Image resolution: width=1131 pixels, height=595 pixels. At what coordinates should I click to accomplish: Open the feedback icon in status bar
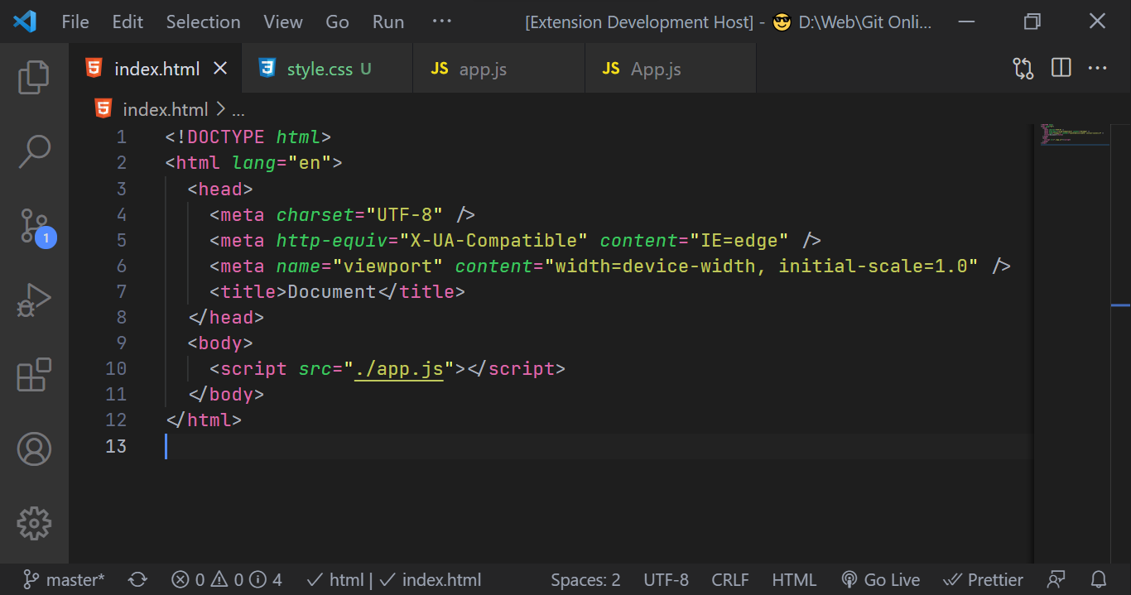(x=1056, y=580)
